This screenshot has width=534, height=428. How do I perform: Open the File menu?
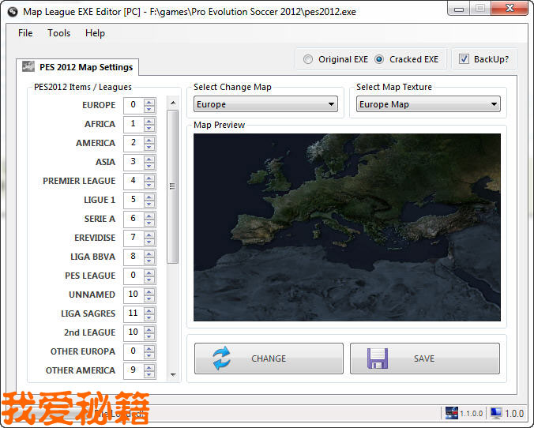(x=25, y=33)
